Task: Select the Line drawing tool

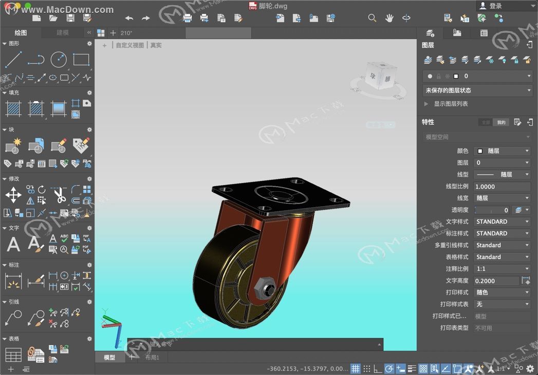Action: pos(14,59)
